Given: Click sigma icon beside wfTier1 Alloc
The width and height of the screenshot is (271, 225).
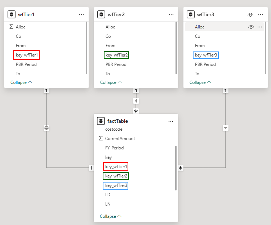Looking at the screenshot, I should pyautogui.click(x=12, y=27).
